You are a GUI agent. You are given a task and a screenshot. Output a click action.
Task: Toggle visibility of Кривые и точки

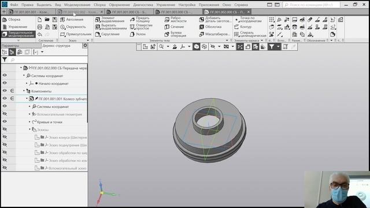[5, 121]
